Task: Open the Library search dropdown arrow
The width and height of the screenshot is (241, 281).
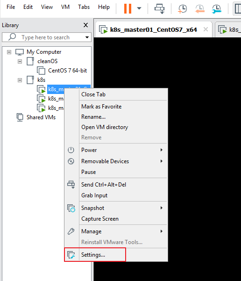Action: pyautogui.click(x=87, y=37)
